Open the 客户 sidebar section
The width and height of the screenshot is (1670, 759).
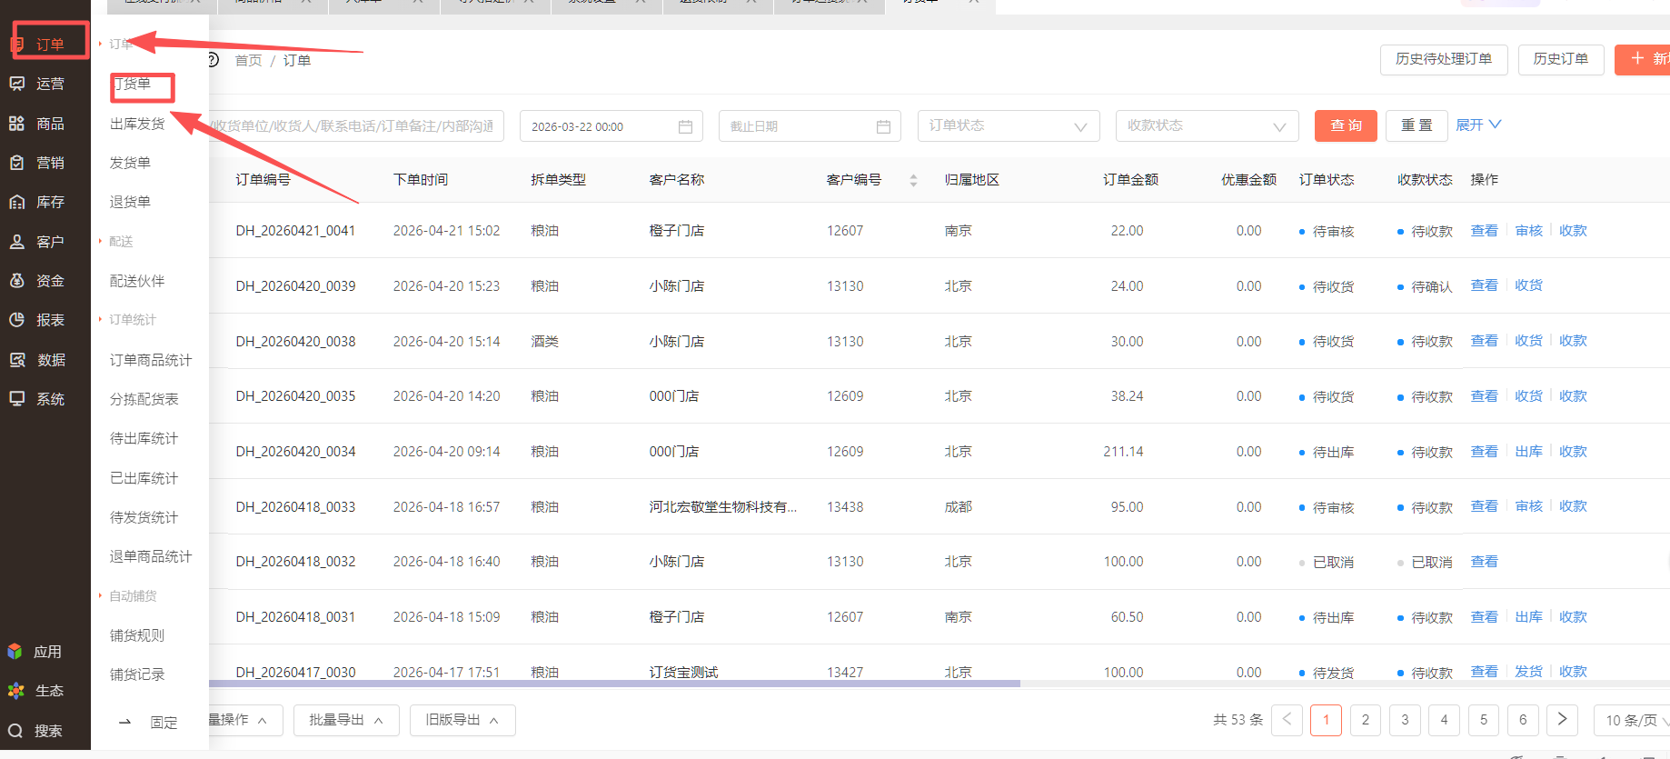[38, 242]
